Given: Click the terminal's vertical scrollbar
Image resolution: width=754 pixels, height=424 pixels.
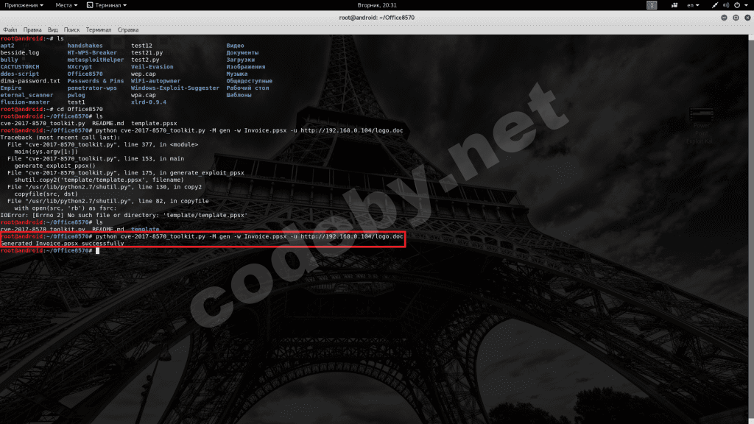Looking at the screenshot, I should 752,229.
